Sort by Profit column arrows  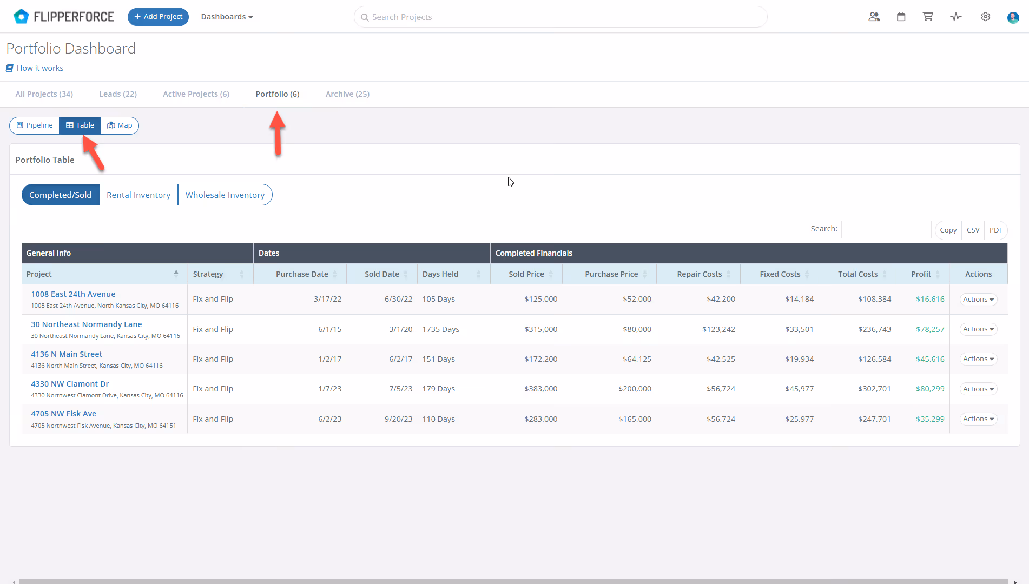point(938,274)
